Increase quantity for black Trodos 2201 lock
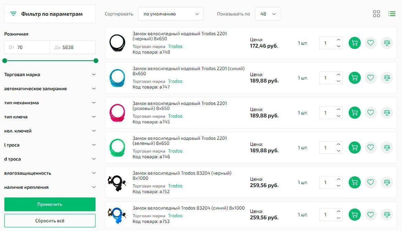The height and width of the screenshot is (231, 402). (x=338, y=40)
